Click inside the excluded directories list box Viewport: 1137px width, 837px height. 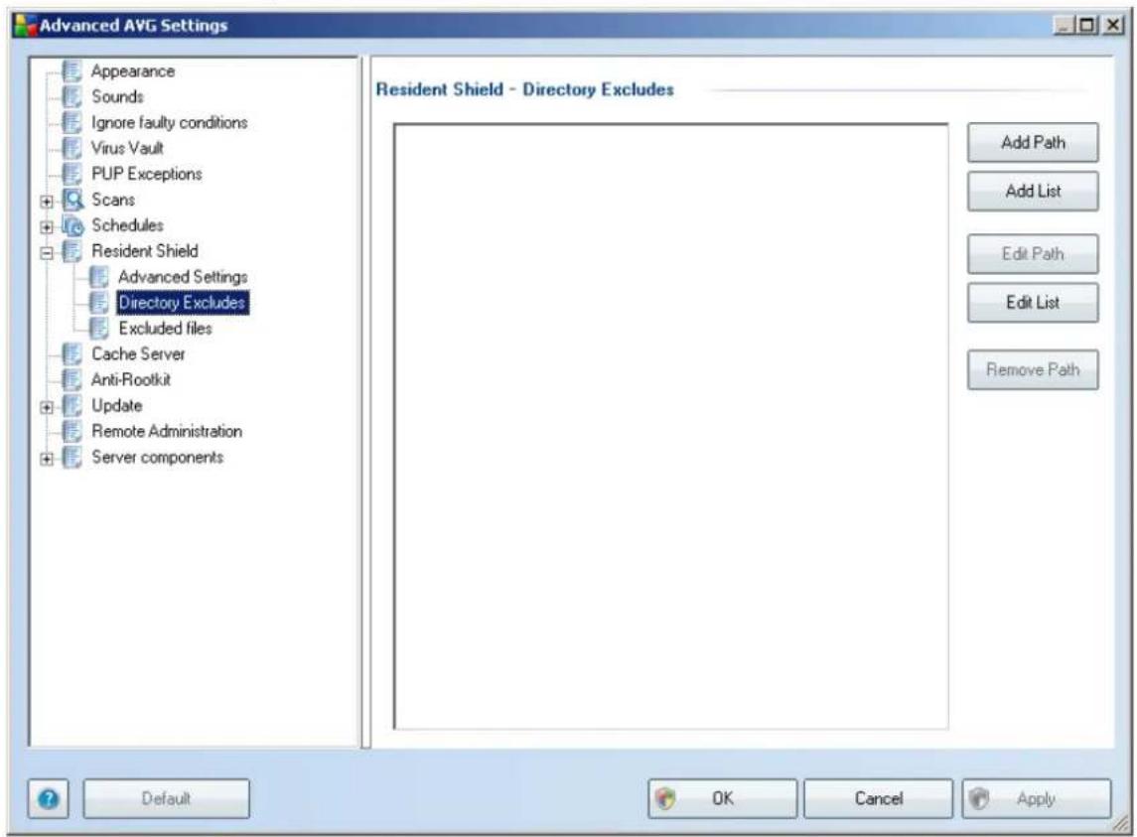coord(670,427)
